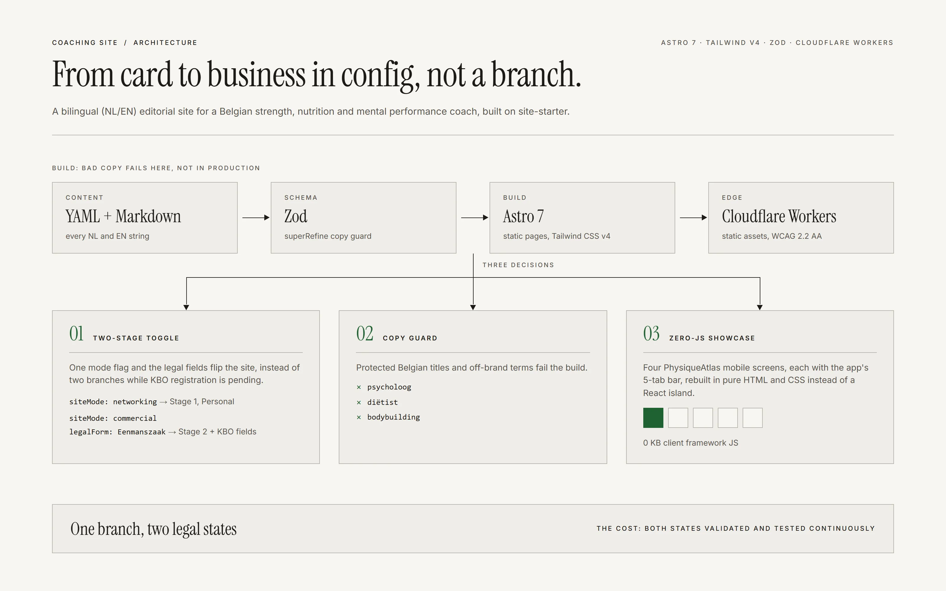
Task: Click the 'Four PhysiqueAtlas mobile screens' paragraph
Action: pos(756,380)
